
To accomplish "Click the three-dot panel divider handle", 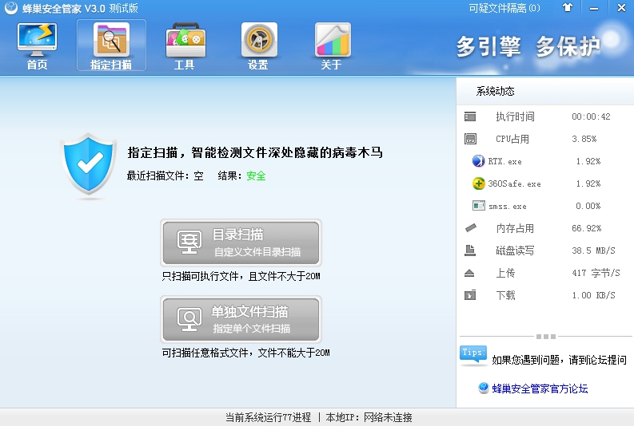I will (x=546, y=337).
